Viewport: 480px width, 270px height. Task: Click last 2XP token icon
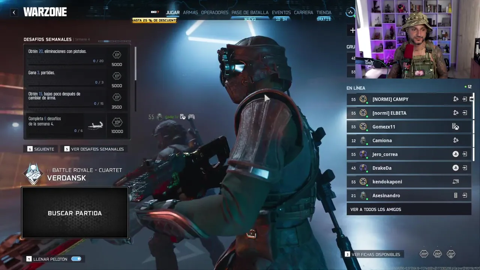tap(451, 254)
